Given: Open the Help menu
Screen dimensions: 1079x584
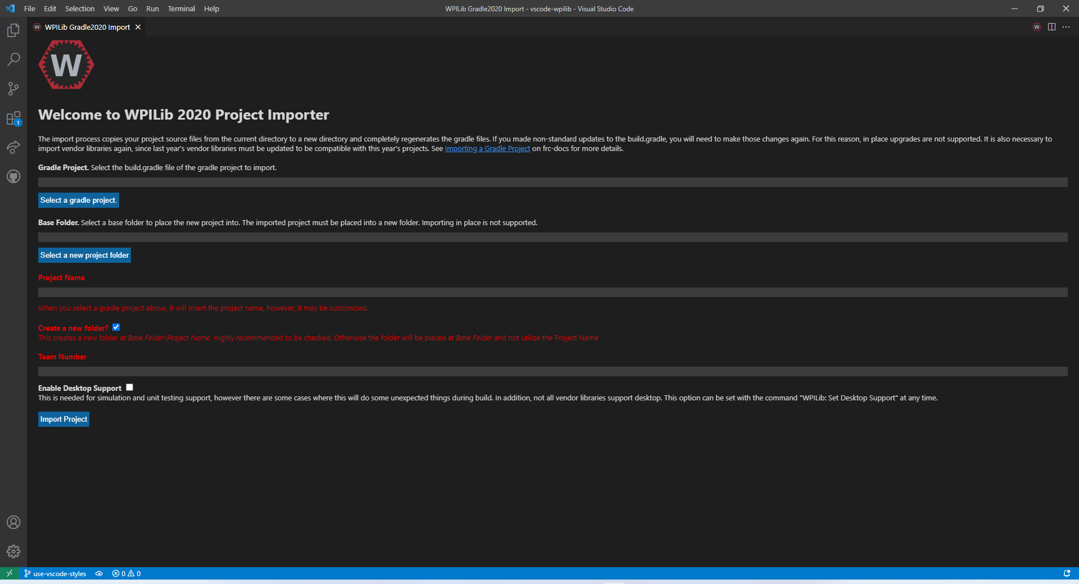Looking at the screenshot, I should [211, 8].
